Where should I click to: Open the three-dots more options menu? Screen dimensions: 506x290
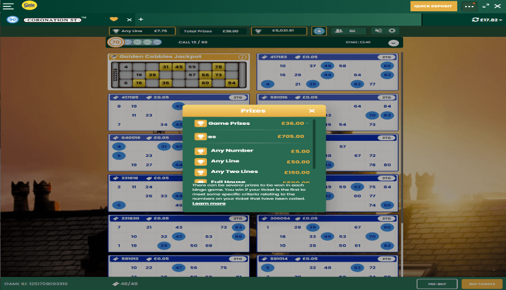click(469, 6)
